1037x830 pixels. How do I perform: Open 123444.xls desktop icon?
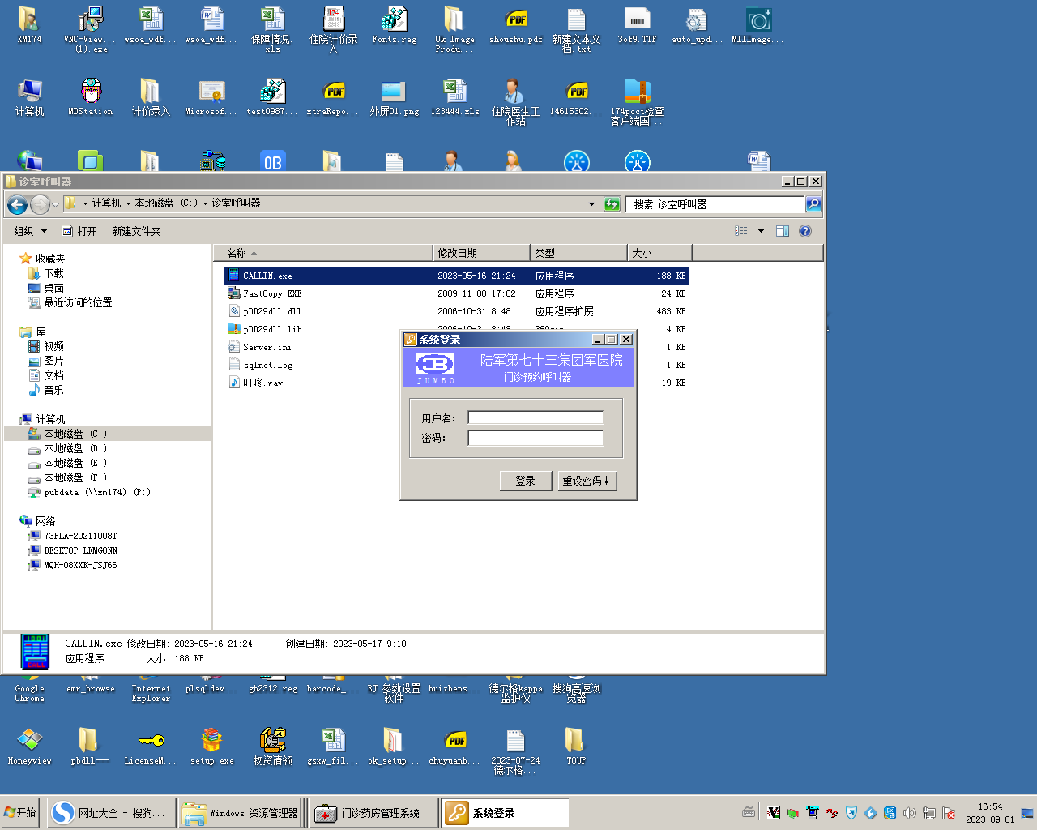[x=454, y=98]
